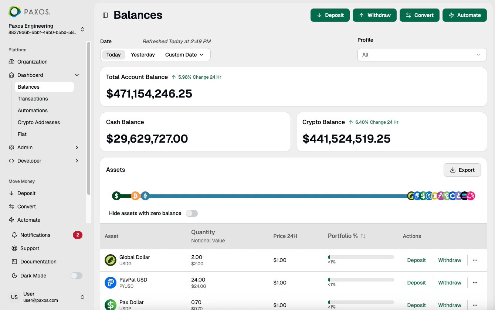Click the sidebar vertical scrollbar
This screenshot has height=310, width=495.
[x=88, y=118]
